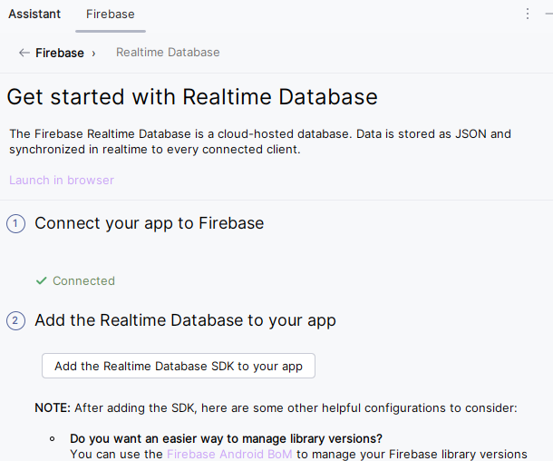Switch to the Assistant tab

point(34,14)
